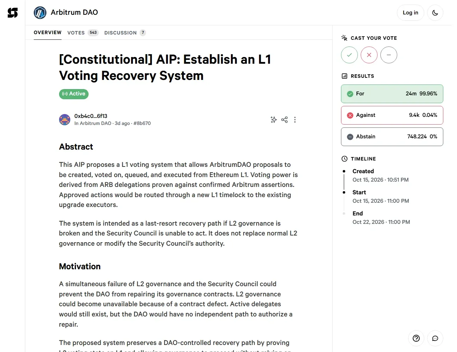The width and height of the screenshot is (457, 352).
Task: Click the Start date Oct 15, 2026 · 11:00 PM
Action: coord(381,201)
